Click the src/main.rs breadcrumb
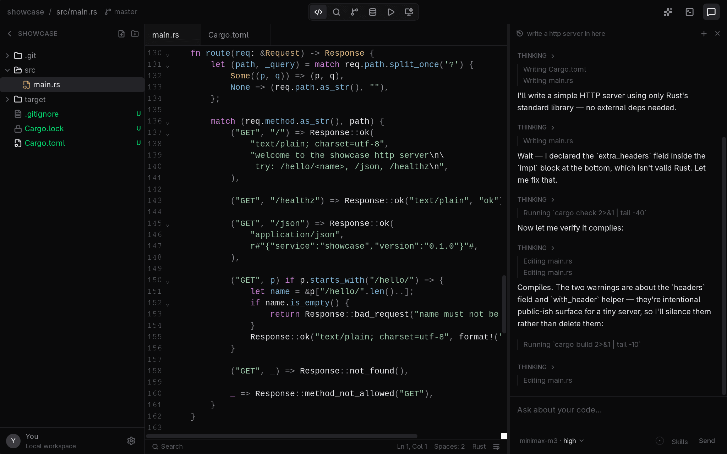The height and width of the screenshot is (454, 727). [x=77, y=12]
